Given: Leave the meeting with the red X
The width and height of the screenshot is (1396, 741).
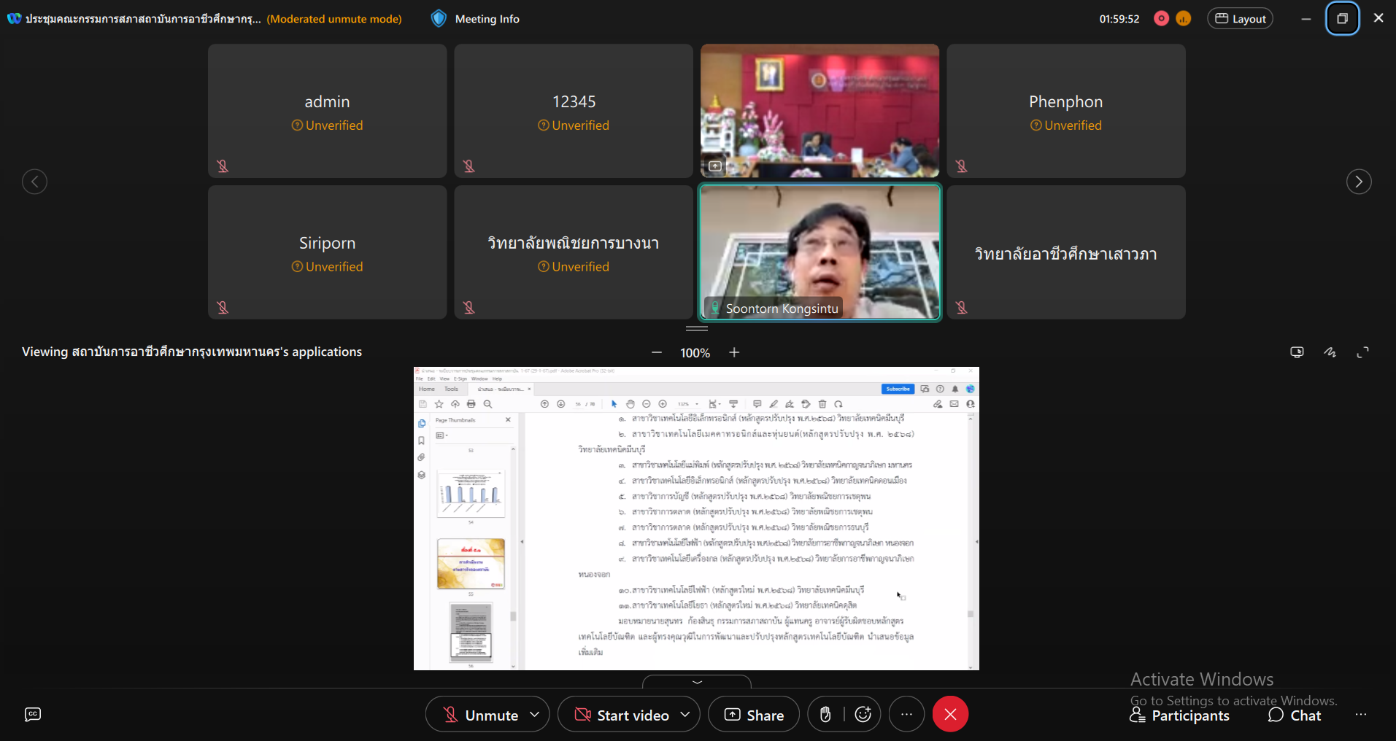Looking at the screenshot, I should 950,715.
